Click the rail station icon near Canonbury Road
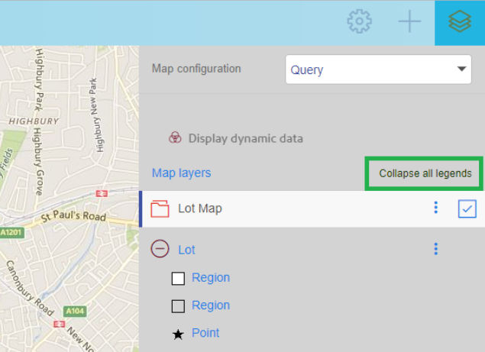The height and width of the screenshot is (352, 485). click(59, 324)
